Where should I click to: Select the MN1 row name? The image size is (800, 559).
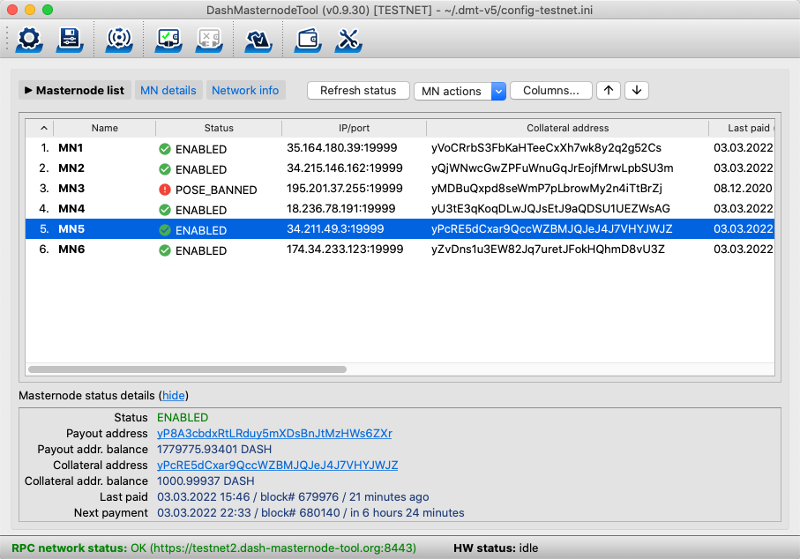[71, 148]
